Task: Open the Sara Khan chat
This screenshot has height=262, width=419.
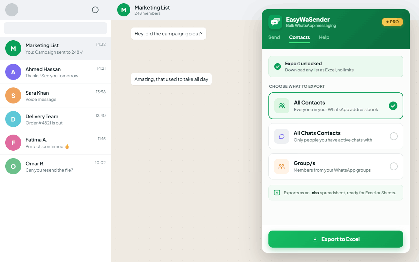Action: point(55,96)
